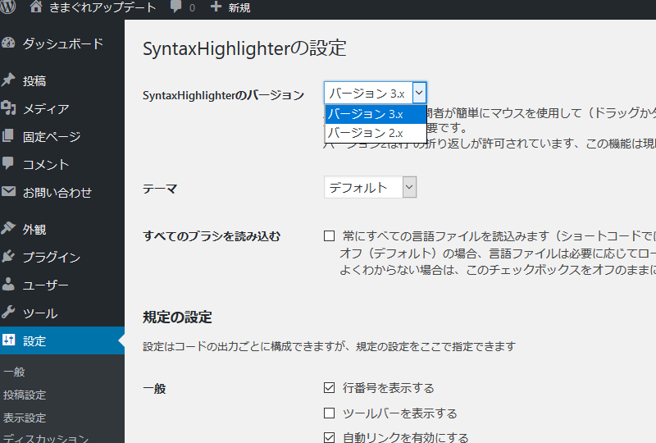Screen dimensions: 656x443
Task: Click the すべてのブラシを読み込む label
Action: click(x=212, y=236)
